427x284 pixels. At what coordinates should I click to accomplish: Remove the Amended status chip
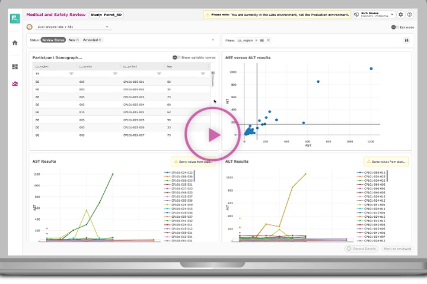coord(100,40)
